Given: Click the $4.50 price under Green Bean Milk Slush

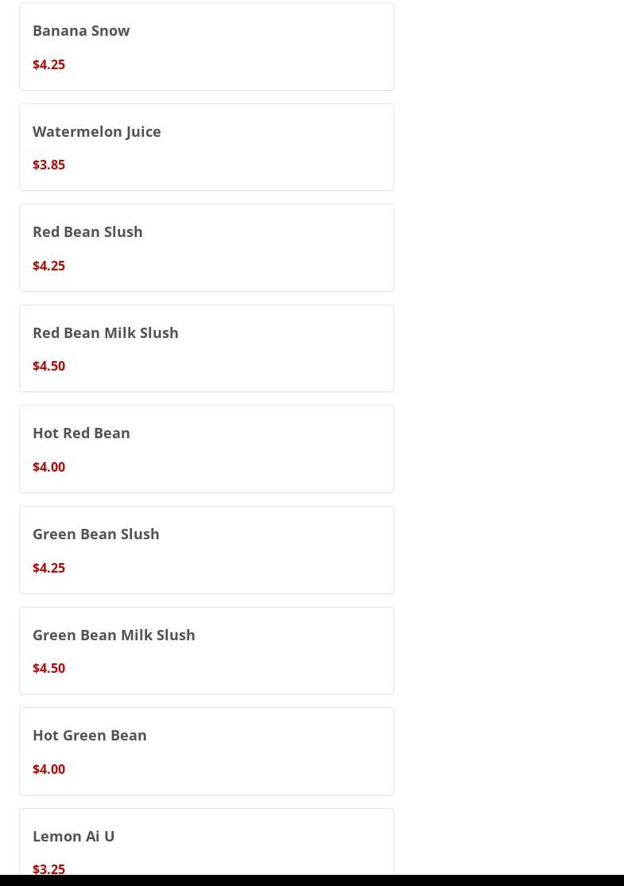Looking at the screenshot, I should coord(48,668).
